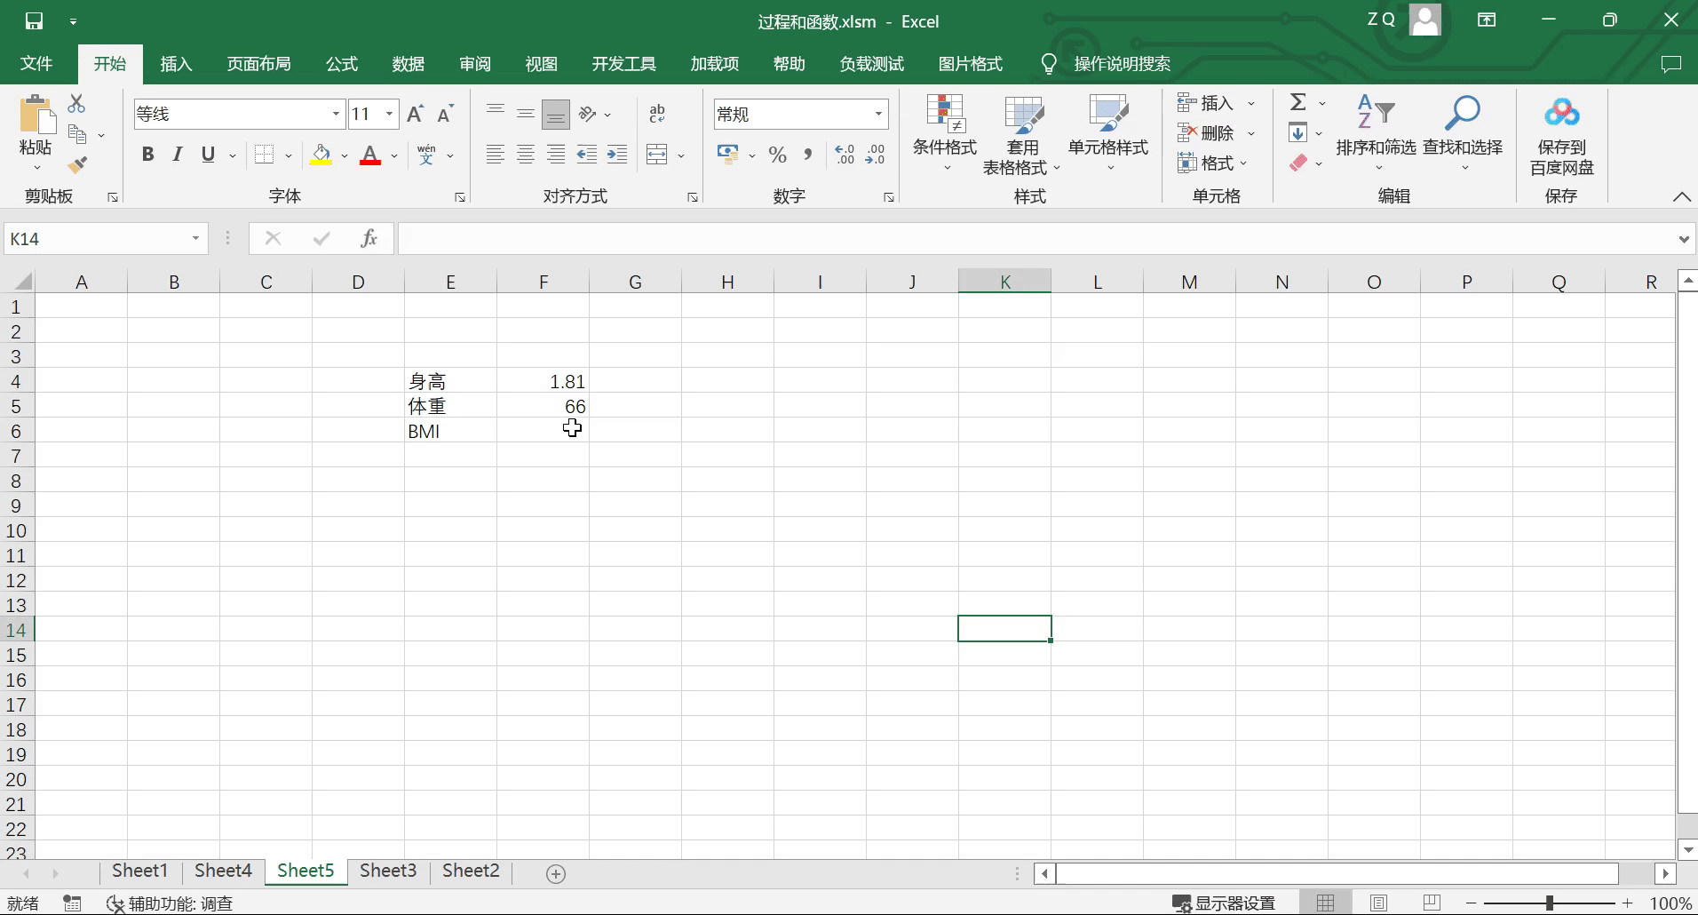
Task: Apply cell borders icon
Action: 265,155
